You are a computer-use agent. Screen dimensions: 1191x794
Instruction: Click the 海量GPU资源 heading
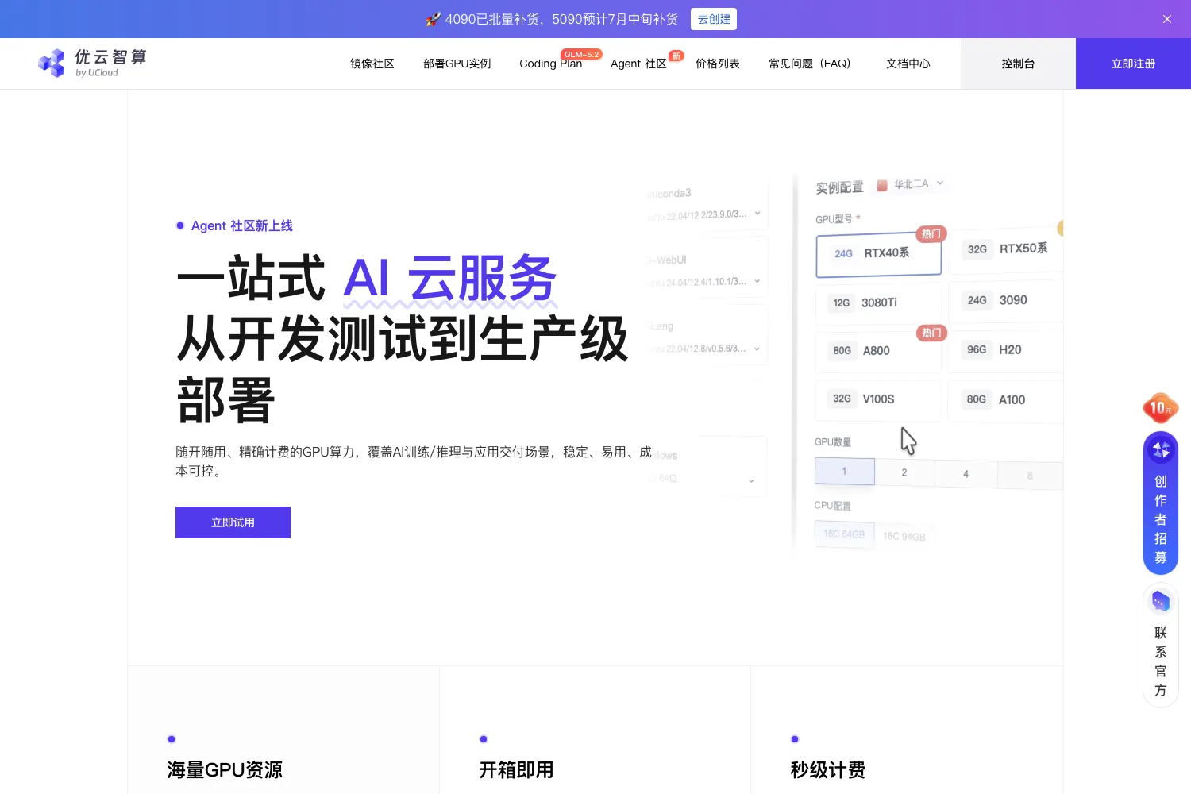pos(225,770)
